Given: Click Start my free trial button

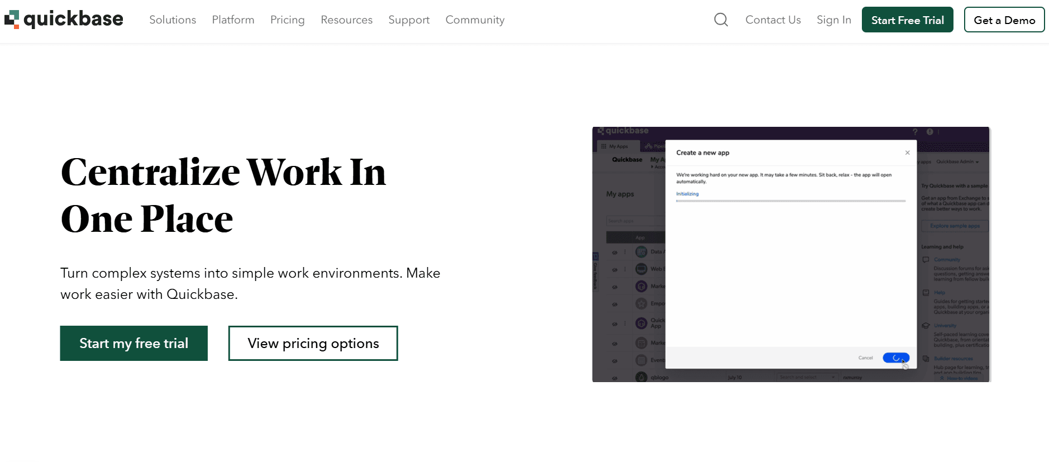Looking at the screenshot, I should (134, 344).
